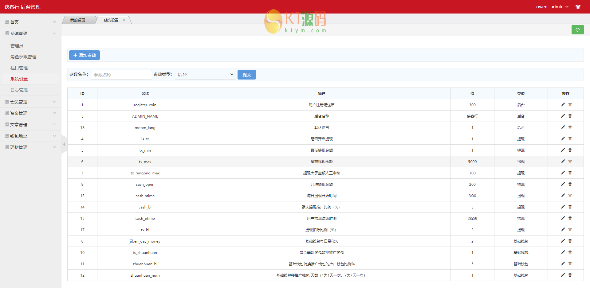Click the 参数名称 input field

pos(121,75)
